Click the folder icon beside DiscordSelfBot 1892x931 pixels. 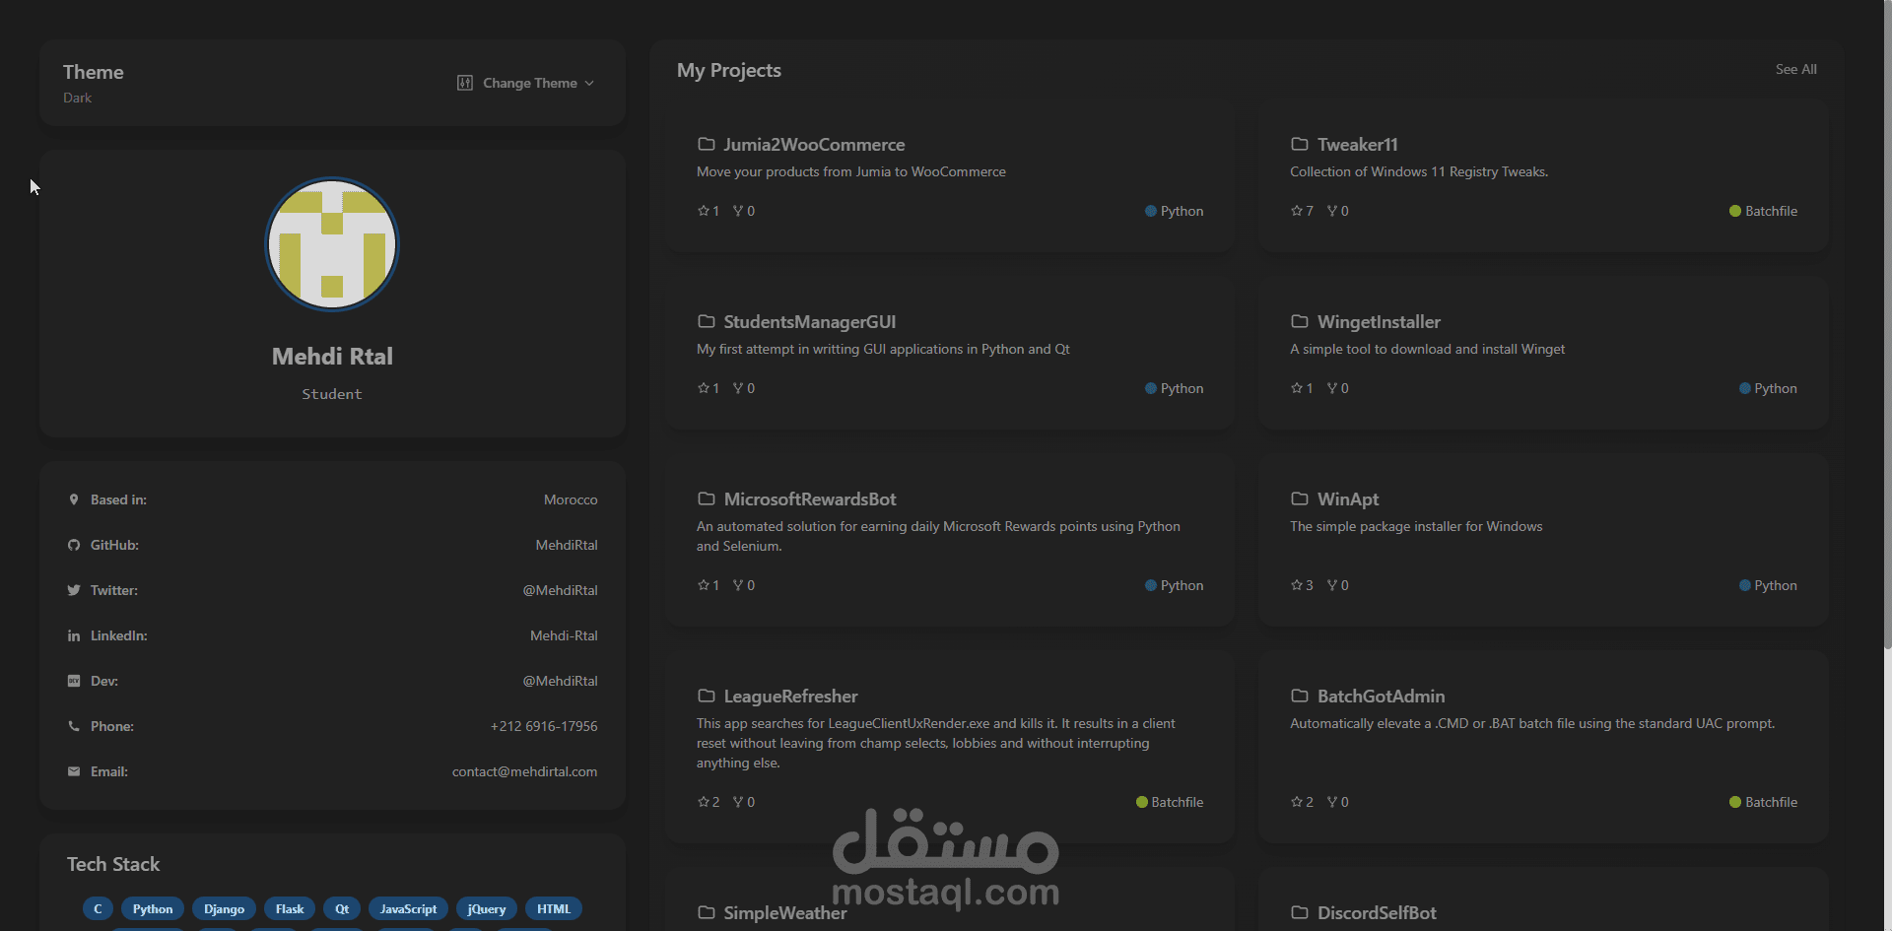point(1300,912)
